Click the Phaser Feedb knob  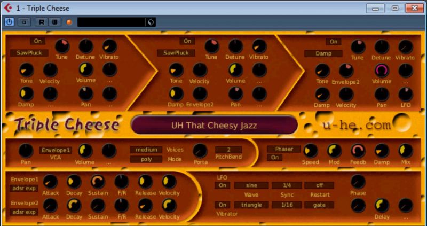coord(358,151)
